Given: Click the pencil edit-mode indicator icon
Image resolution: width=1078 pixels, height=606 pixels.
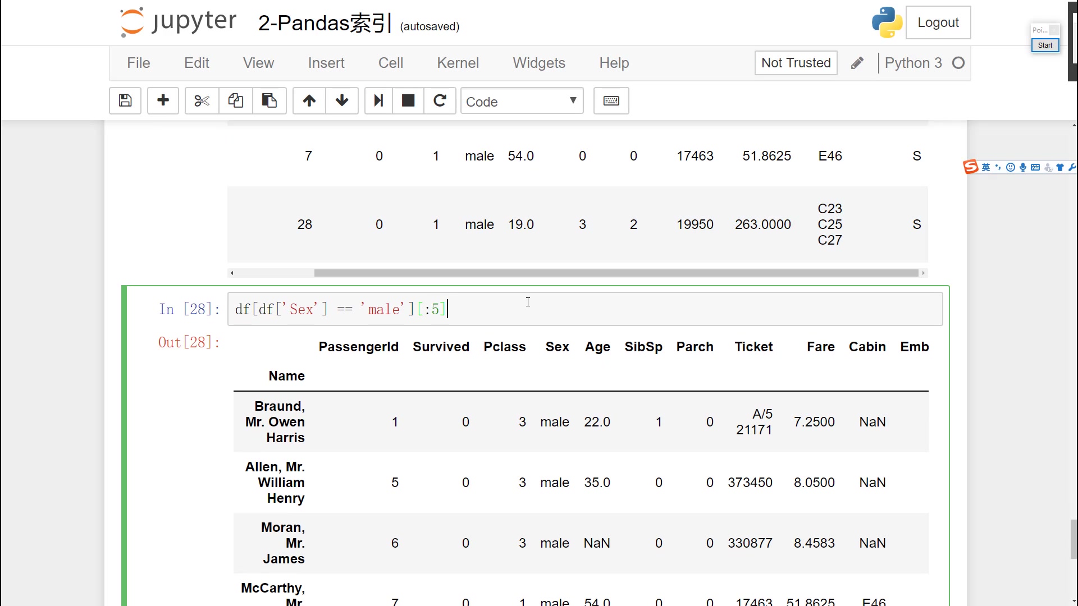Looking at the screenshot, I should pyautogui.click(x=857, y=63).
